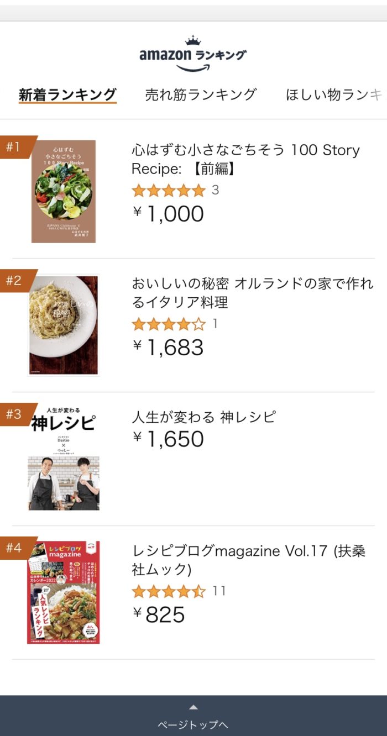Open the 心はずむ小さなごちそう 100 Story Recipe title link
The image size is (387, 736).
(245, 159)
